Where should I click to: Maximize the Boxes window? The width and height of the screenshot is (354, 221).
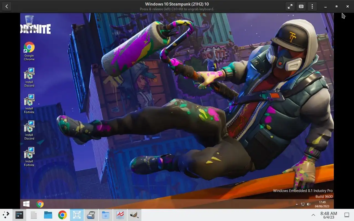pyautogui.click(x=337, y=6)
